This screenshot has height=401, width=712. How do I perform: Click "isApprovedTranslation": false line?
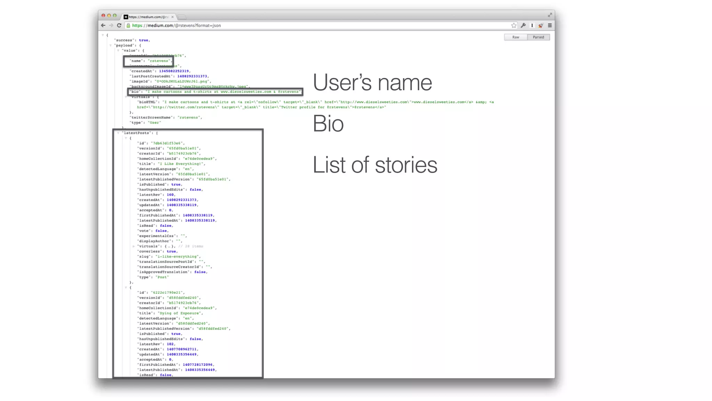click(x=172, y=272)
